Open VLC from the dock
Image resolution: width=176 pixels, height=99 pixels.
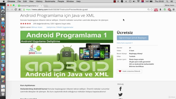[x=3, y=38]
